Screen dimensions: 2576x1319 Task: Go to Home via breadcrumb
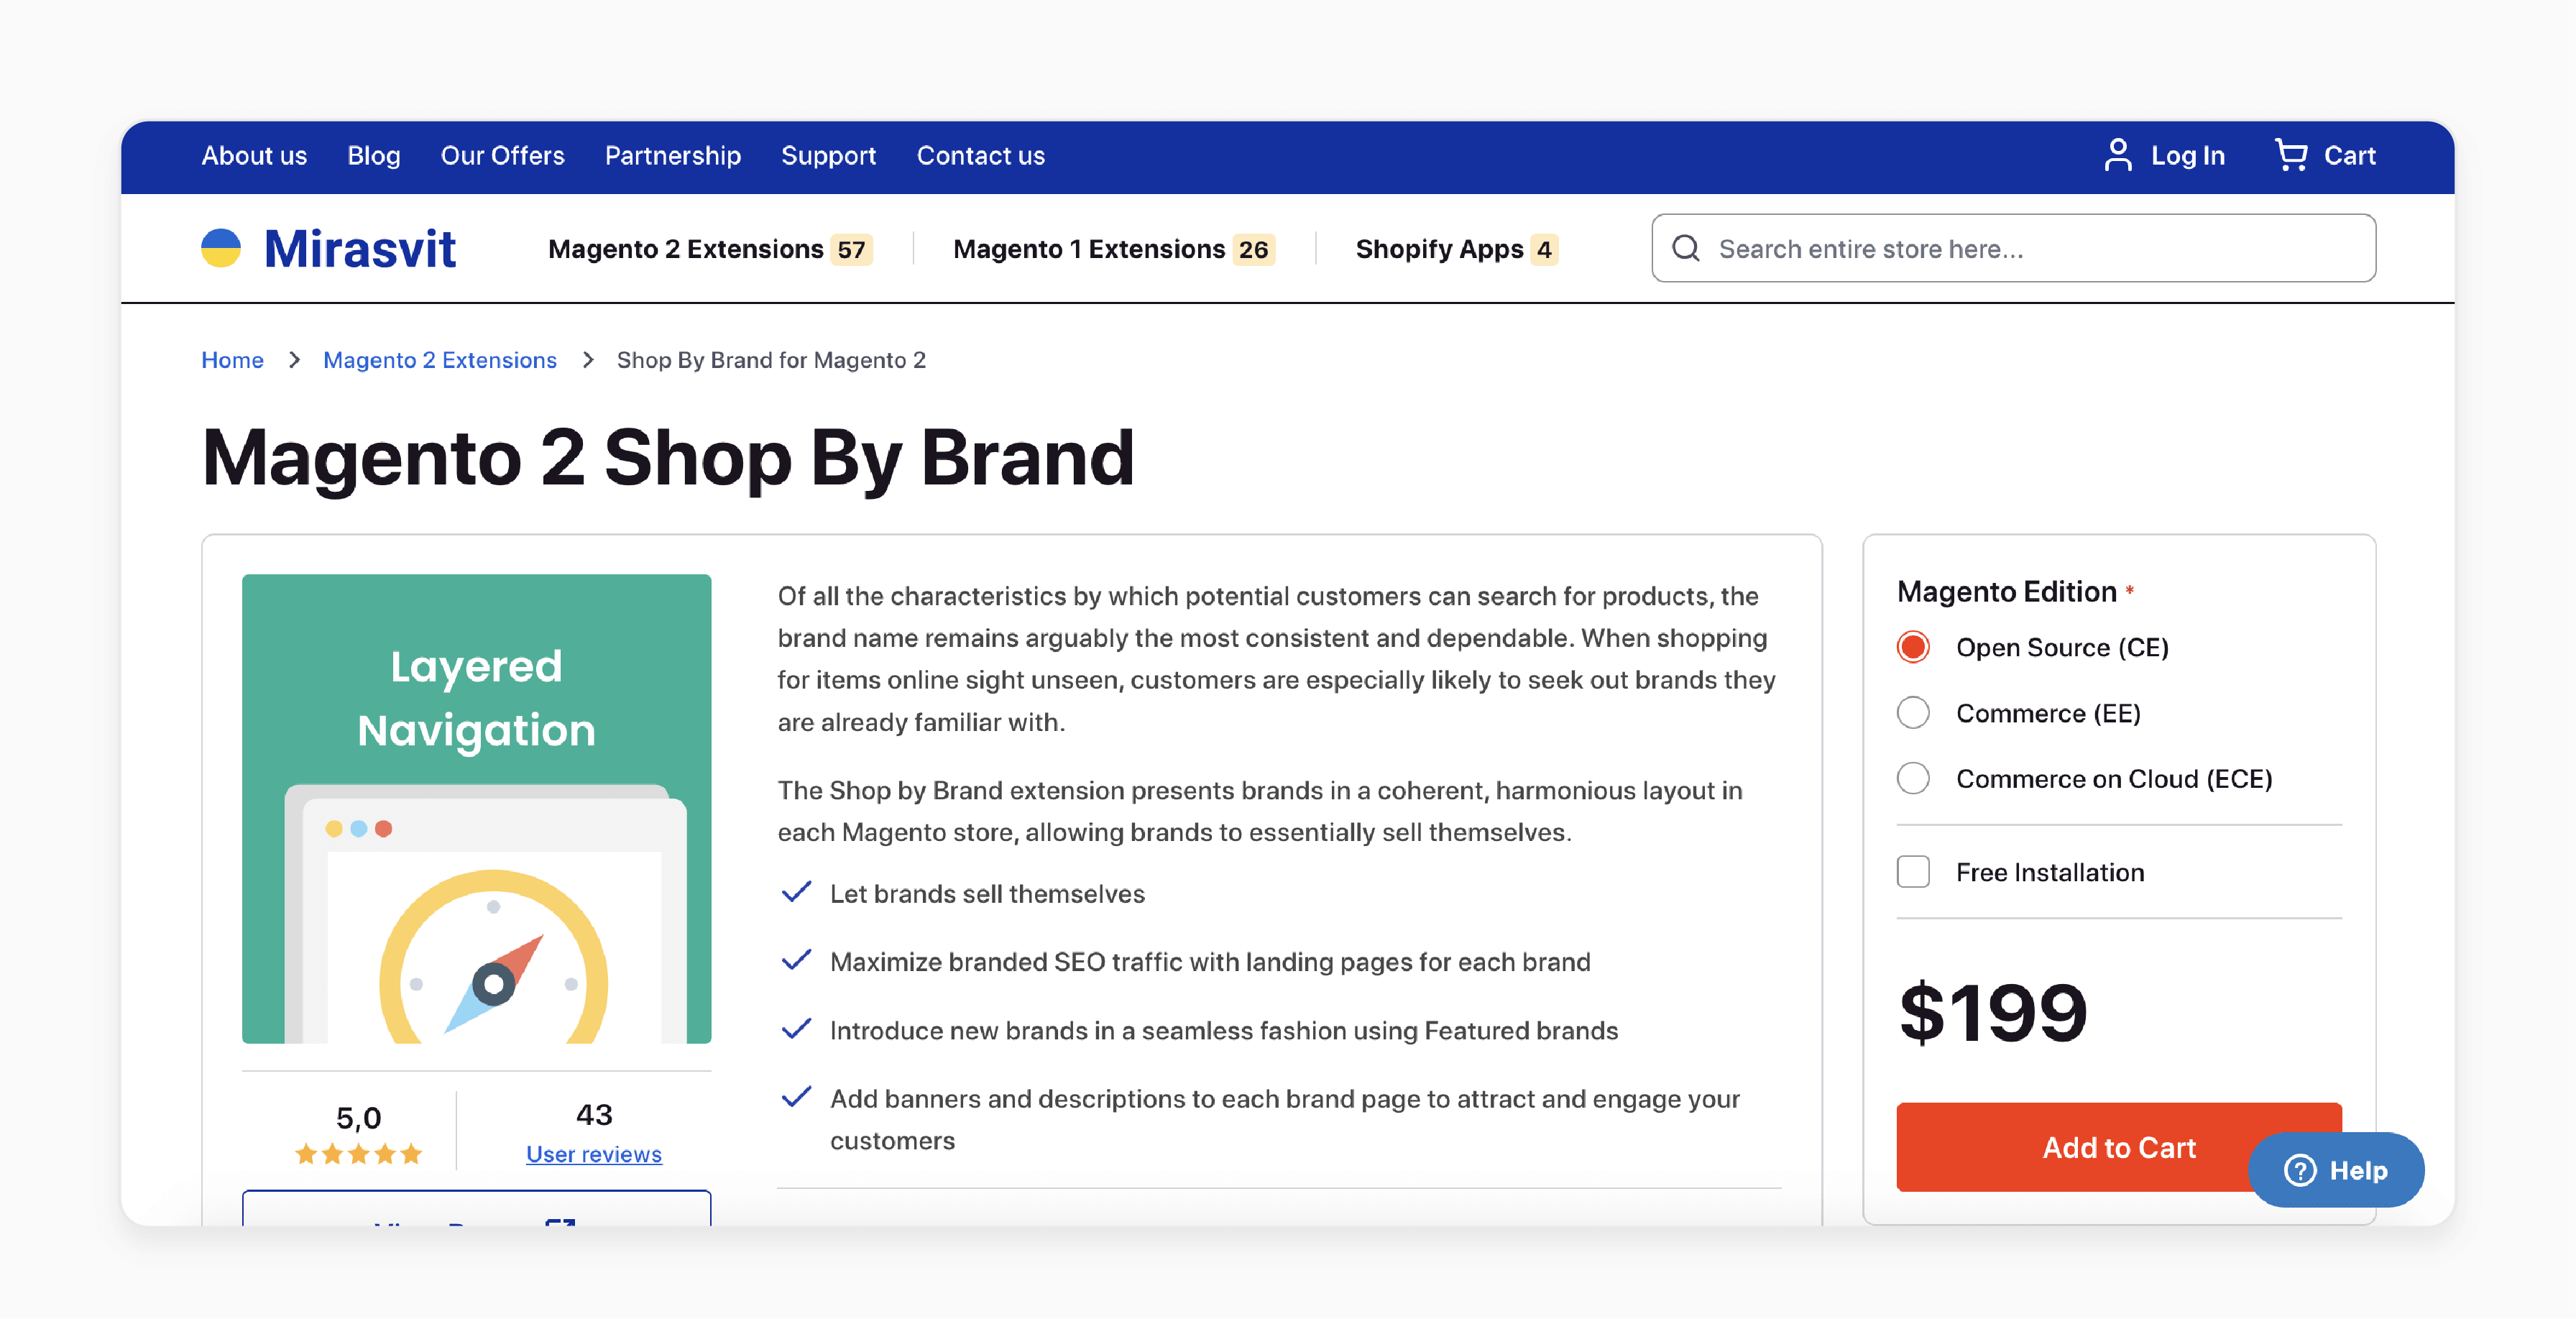pos(232,360)
